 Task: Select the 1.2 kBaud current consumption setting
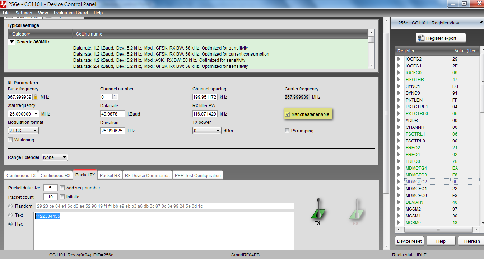pos(171,54)
